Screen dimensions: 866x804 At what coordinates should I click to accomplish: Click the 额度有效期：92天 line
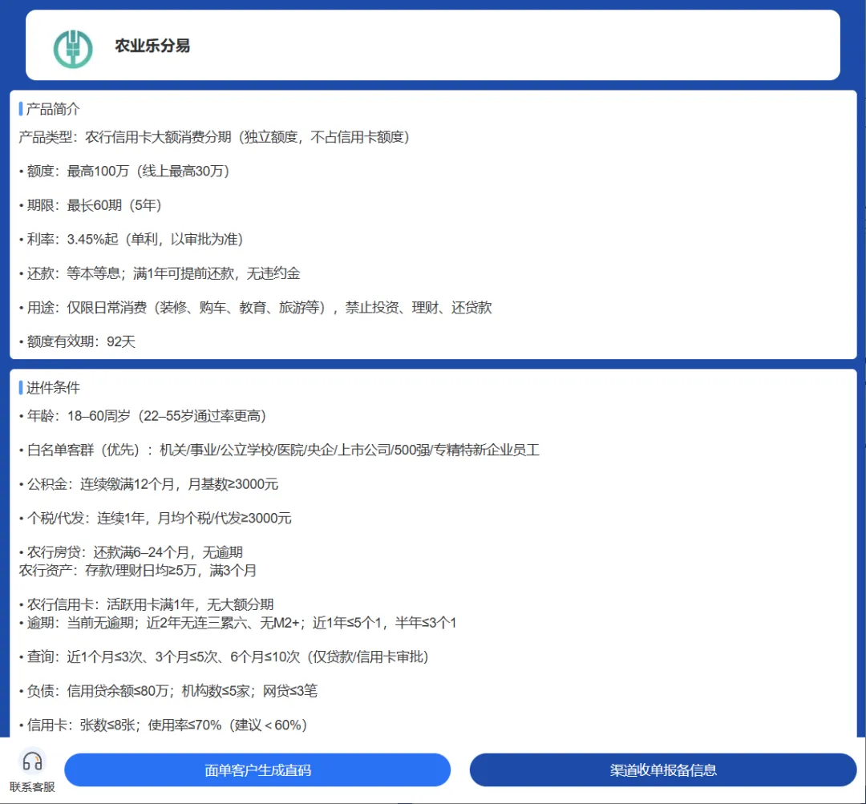click(77, 341)
